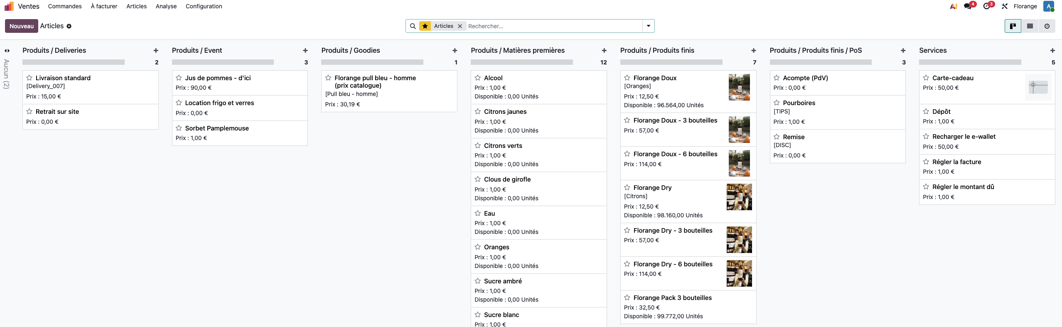
Task: Mark Sorbet Pamplemouse as favorite
Action: [x=179, y=128]
